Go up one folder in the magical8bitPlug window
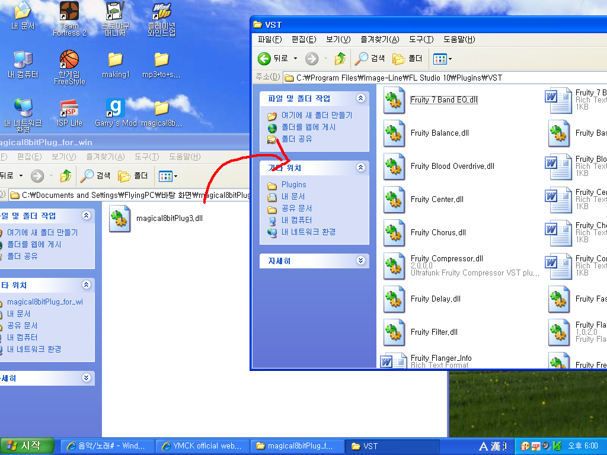 click(x=65, y=177)
